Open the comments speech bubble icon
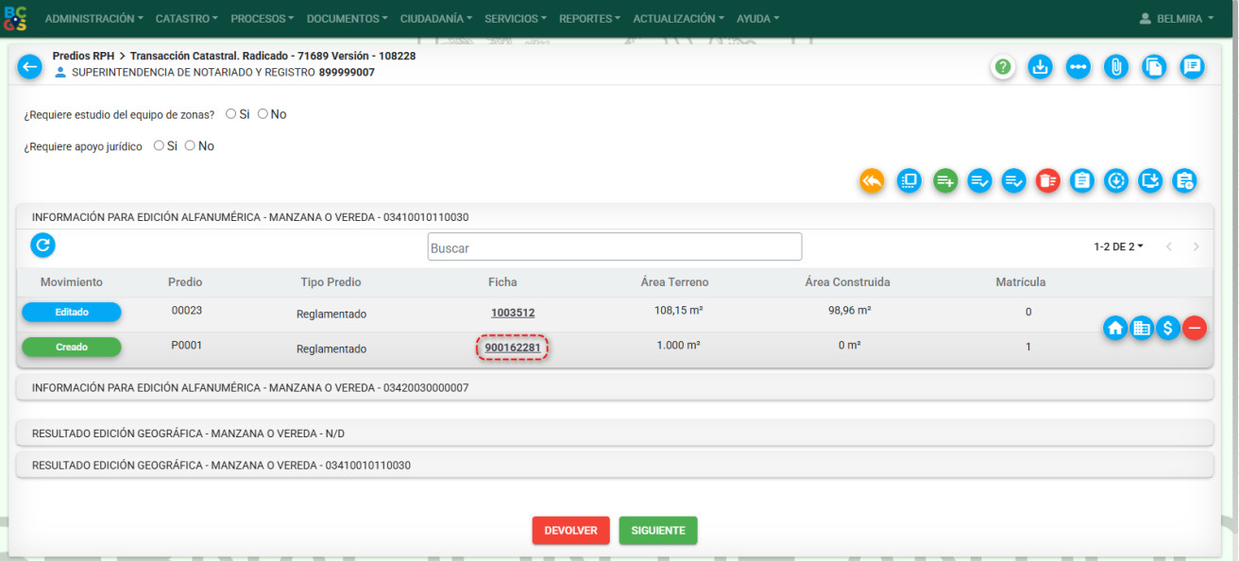The height and width of the screenshot is (561, 1239). [1192, 67]
